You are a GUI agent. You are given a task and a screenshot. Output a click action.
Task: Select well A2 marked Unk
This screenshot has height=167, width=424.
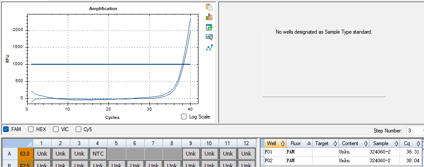click(x=61, y=154)
